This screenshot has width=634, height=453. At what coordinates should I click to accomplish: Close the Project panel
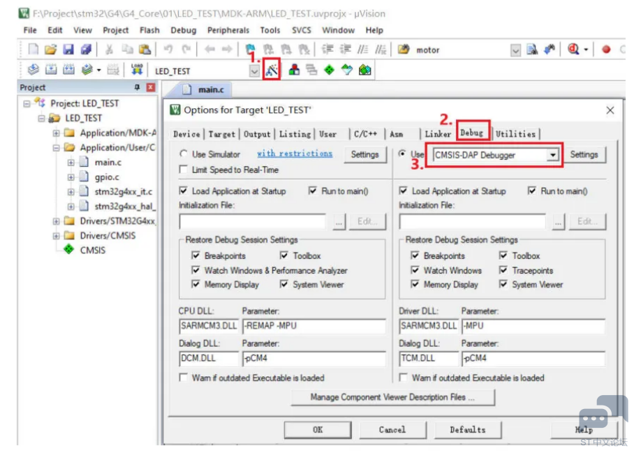151,87
